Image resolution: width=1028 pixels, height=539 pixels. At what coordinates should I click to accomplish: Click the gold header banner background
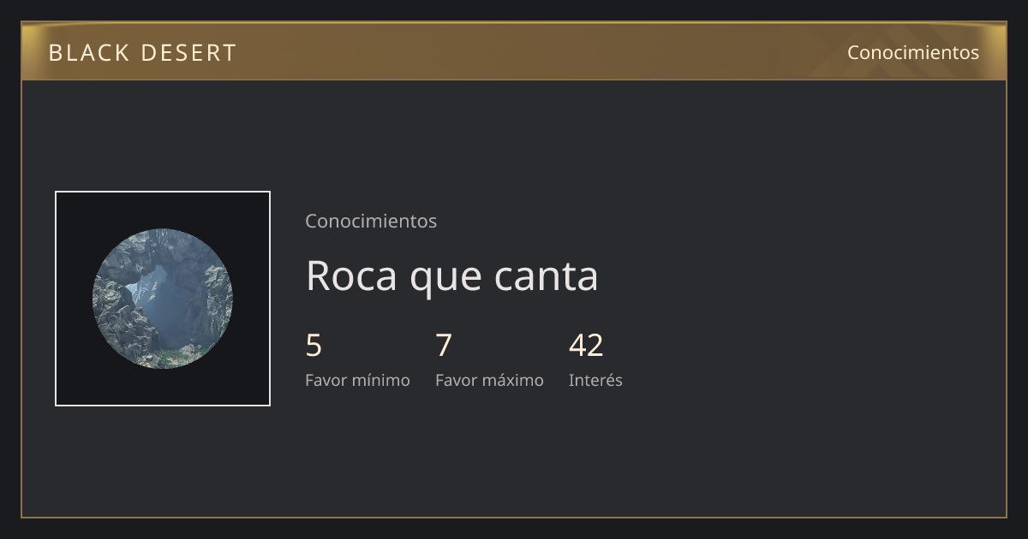[514, 51]
